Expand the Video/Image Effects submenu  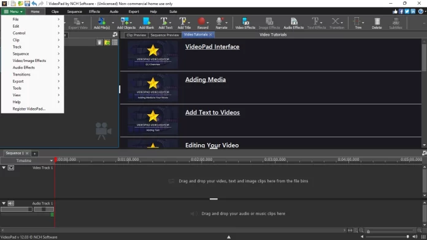click(33, 61)
